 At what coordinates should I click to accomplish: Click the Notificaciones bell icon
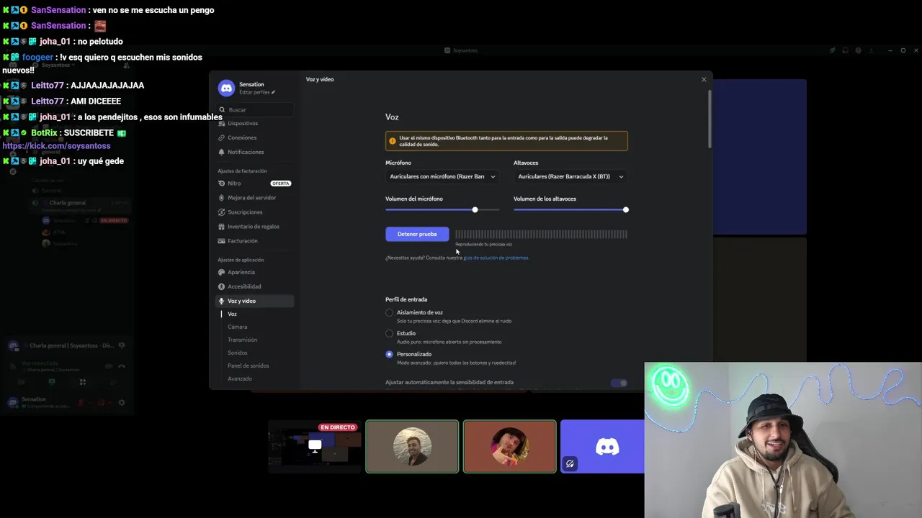point(221,152)
